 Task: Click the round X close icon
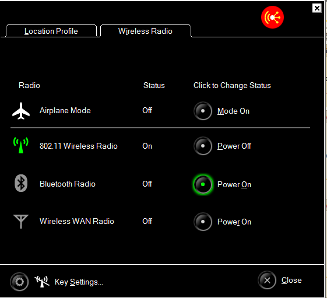267,281
